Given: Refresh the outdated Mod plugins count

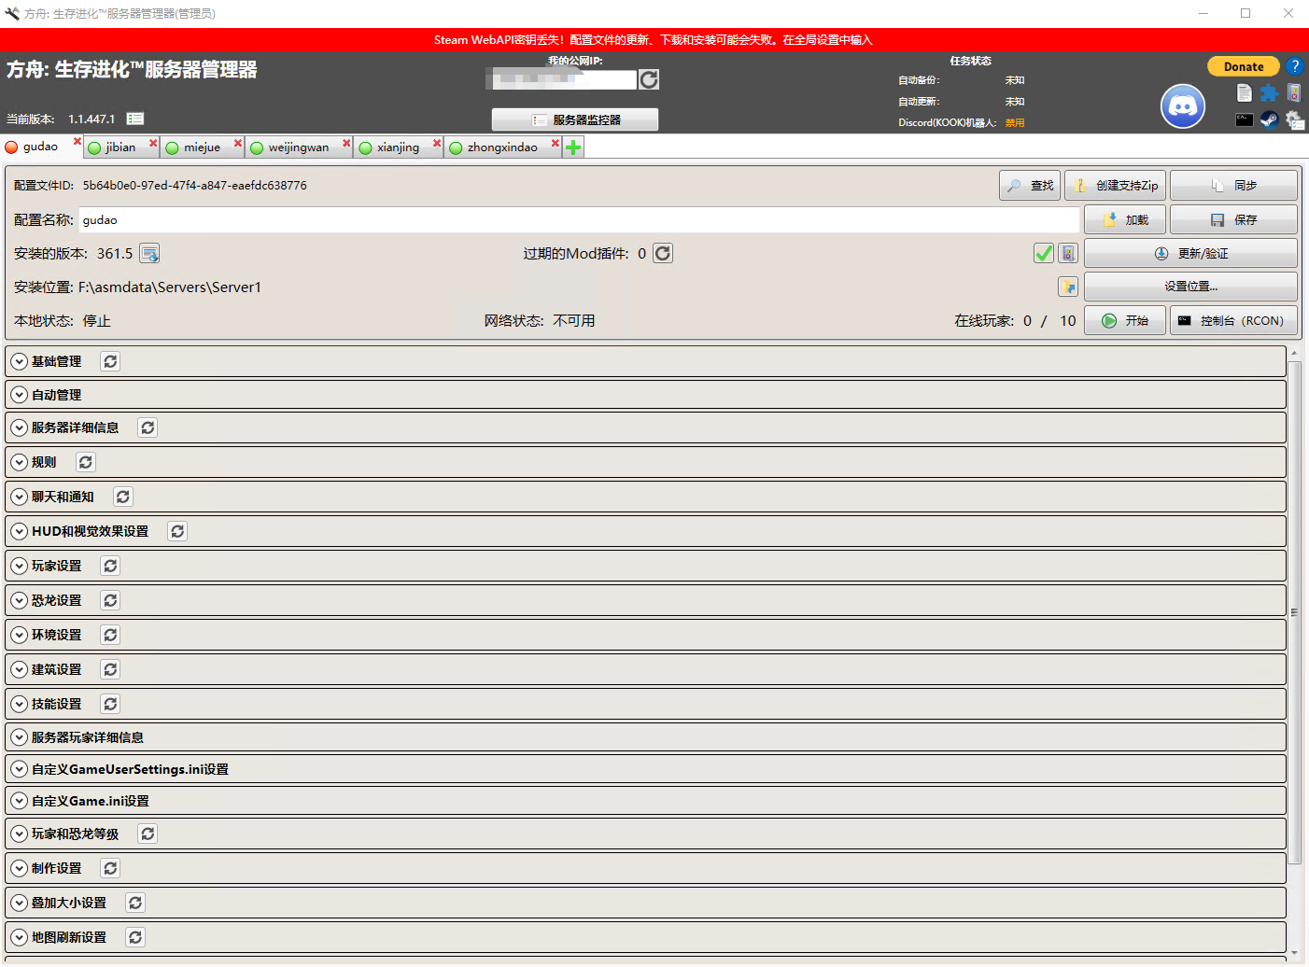Looking at the screenshot, I should point(663,254).
